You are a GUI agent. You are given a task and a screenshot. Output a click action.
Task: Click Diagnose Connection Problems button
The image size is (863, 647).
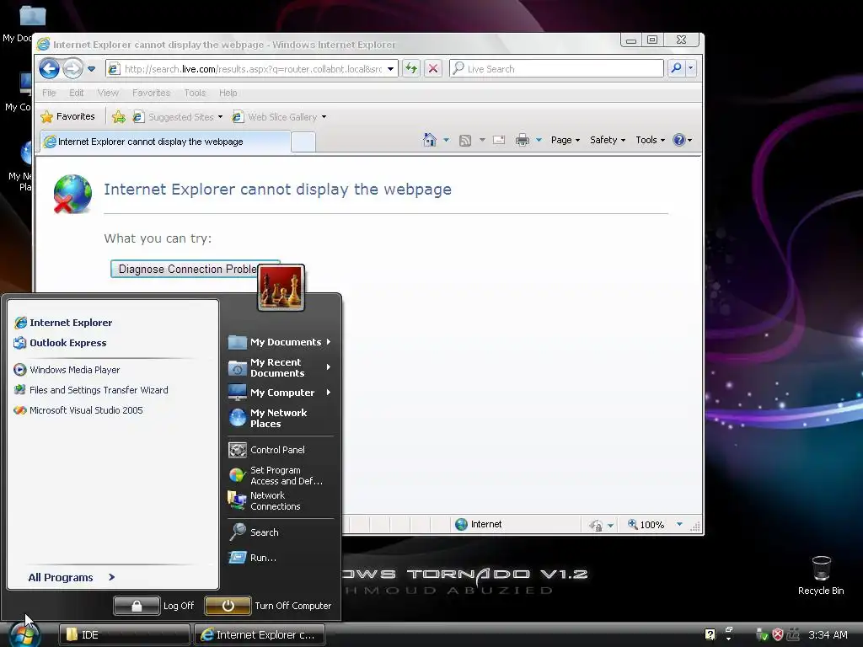pyautogui.click(x=195, y=269)
